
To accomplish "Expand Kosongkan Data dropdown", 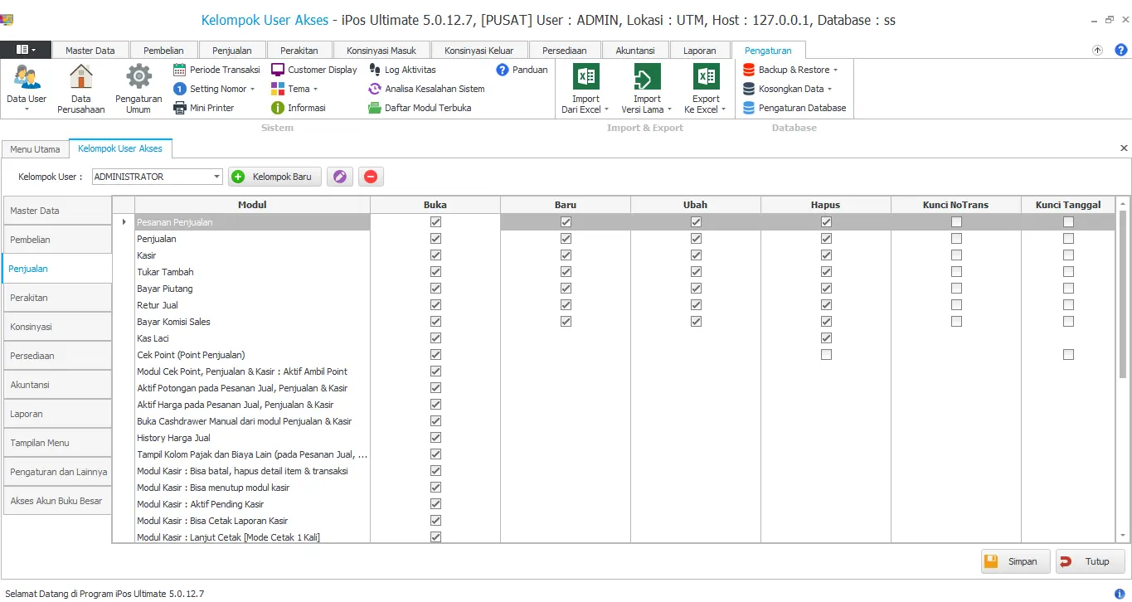I will 829,89.
